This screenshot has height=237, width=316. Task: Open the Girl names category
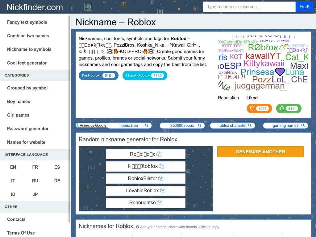pyautogui.click(x=18, y=115)
